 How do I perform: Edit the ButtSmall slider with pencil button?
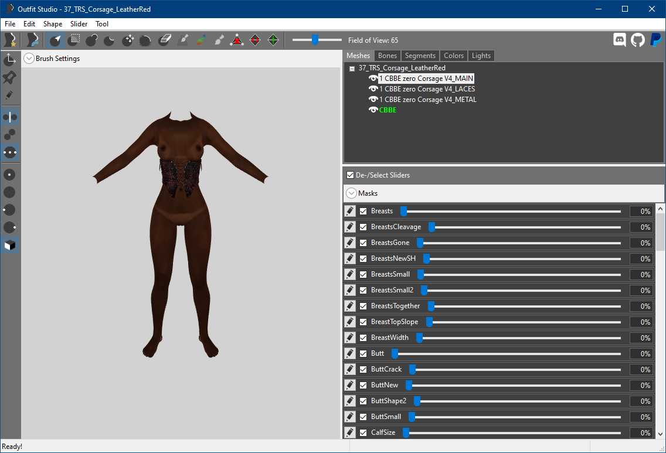point(349,417)
